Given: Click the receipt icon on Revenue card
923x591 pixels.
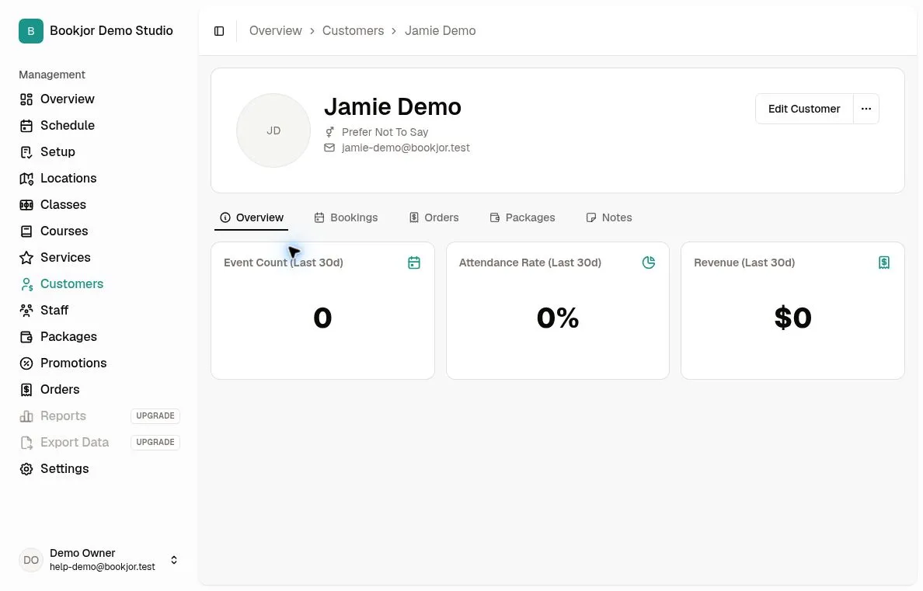Looking at the screenshot, I should point(883,262).
